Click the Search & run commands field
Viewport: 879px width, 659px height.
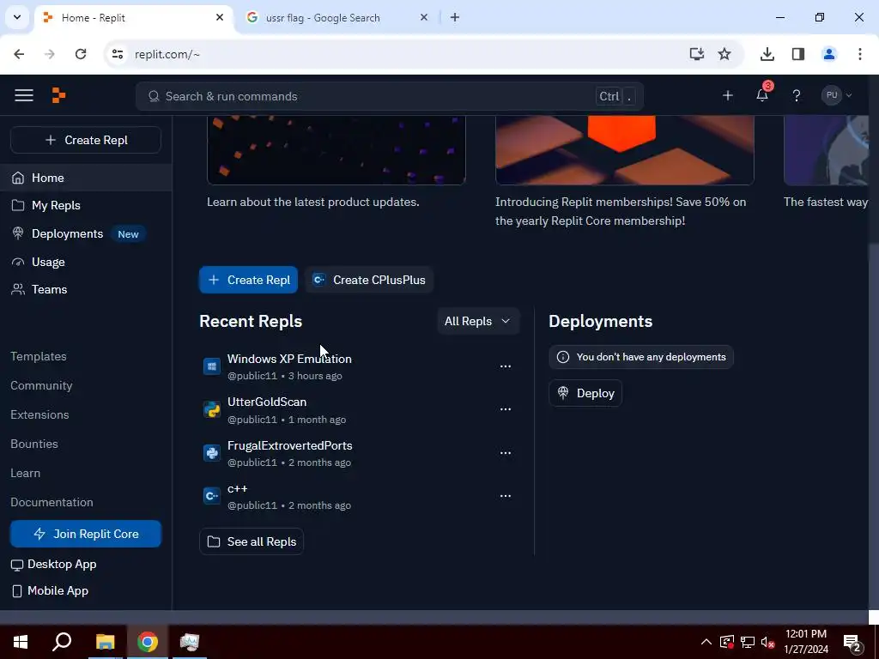(x=389, y=96)
